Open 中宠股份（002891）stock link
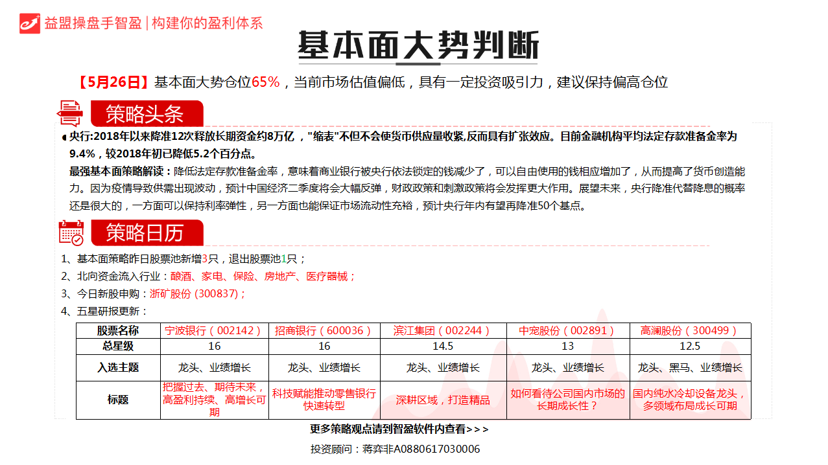 coord(567,330)
